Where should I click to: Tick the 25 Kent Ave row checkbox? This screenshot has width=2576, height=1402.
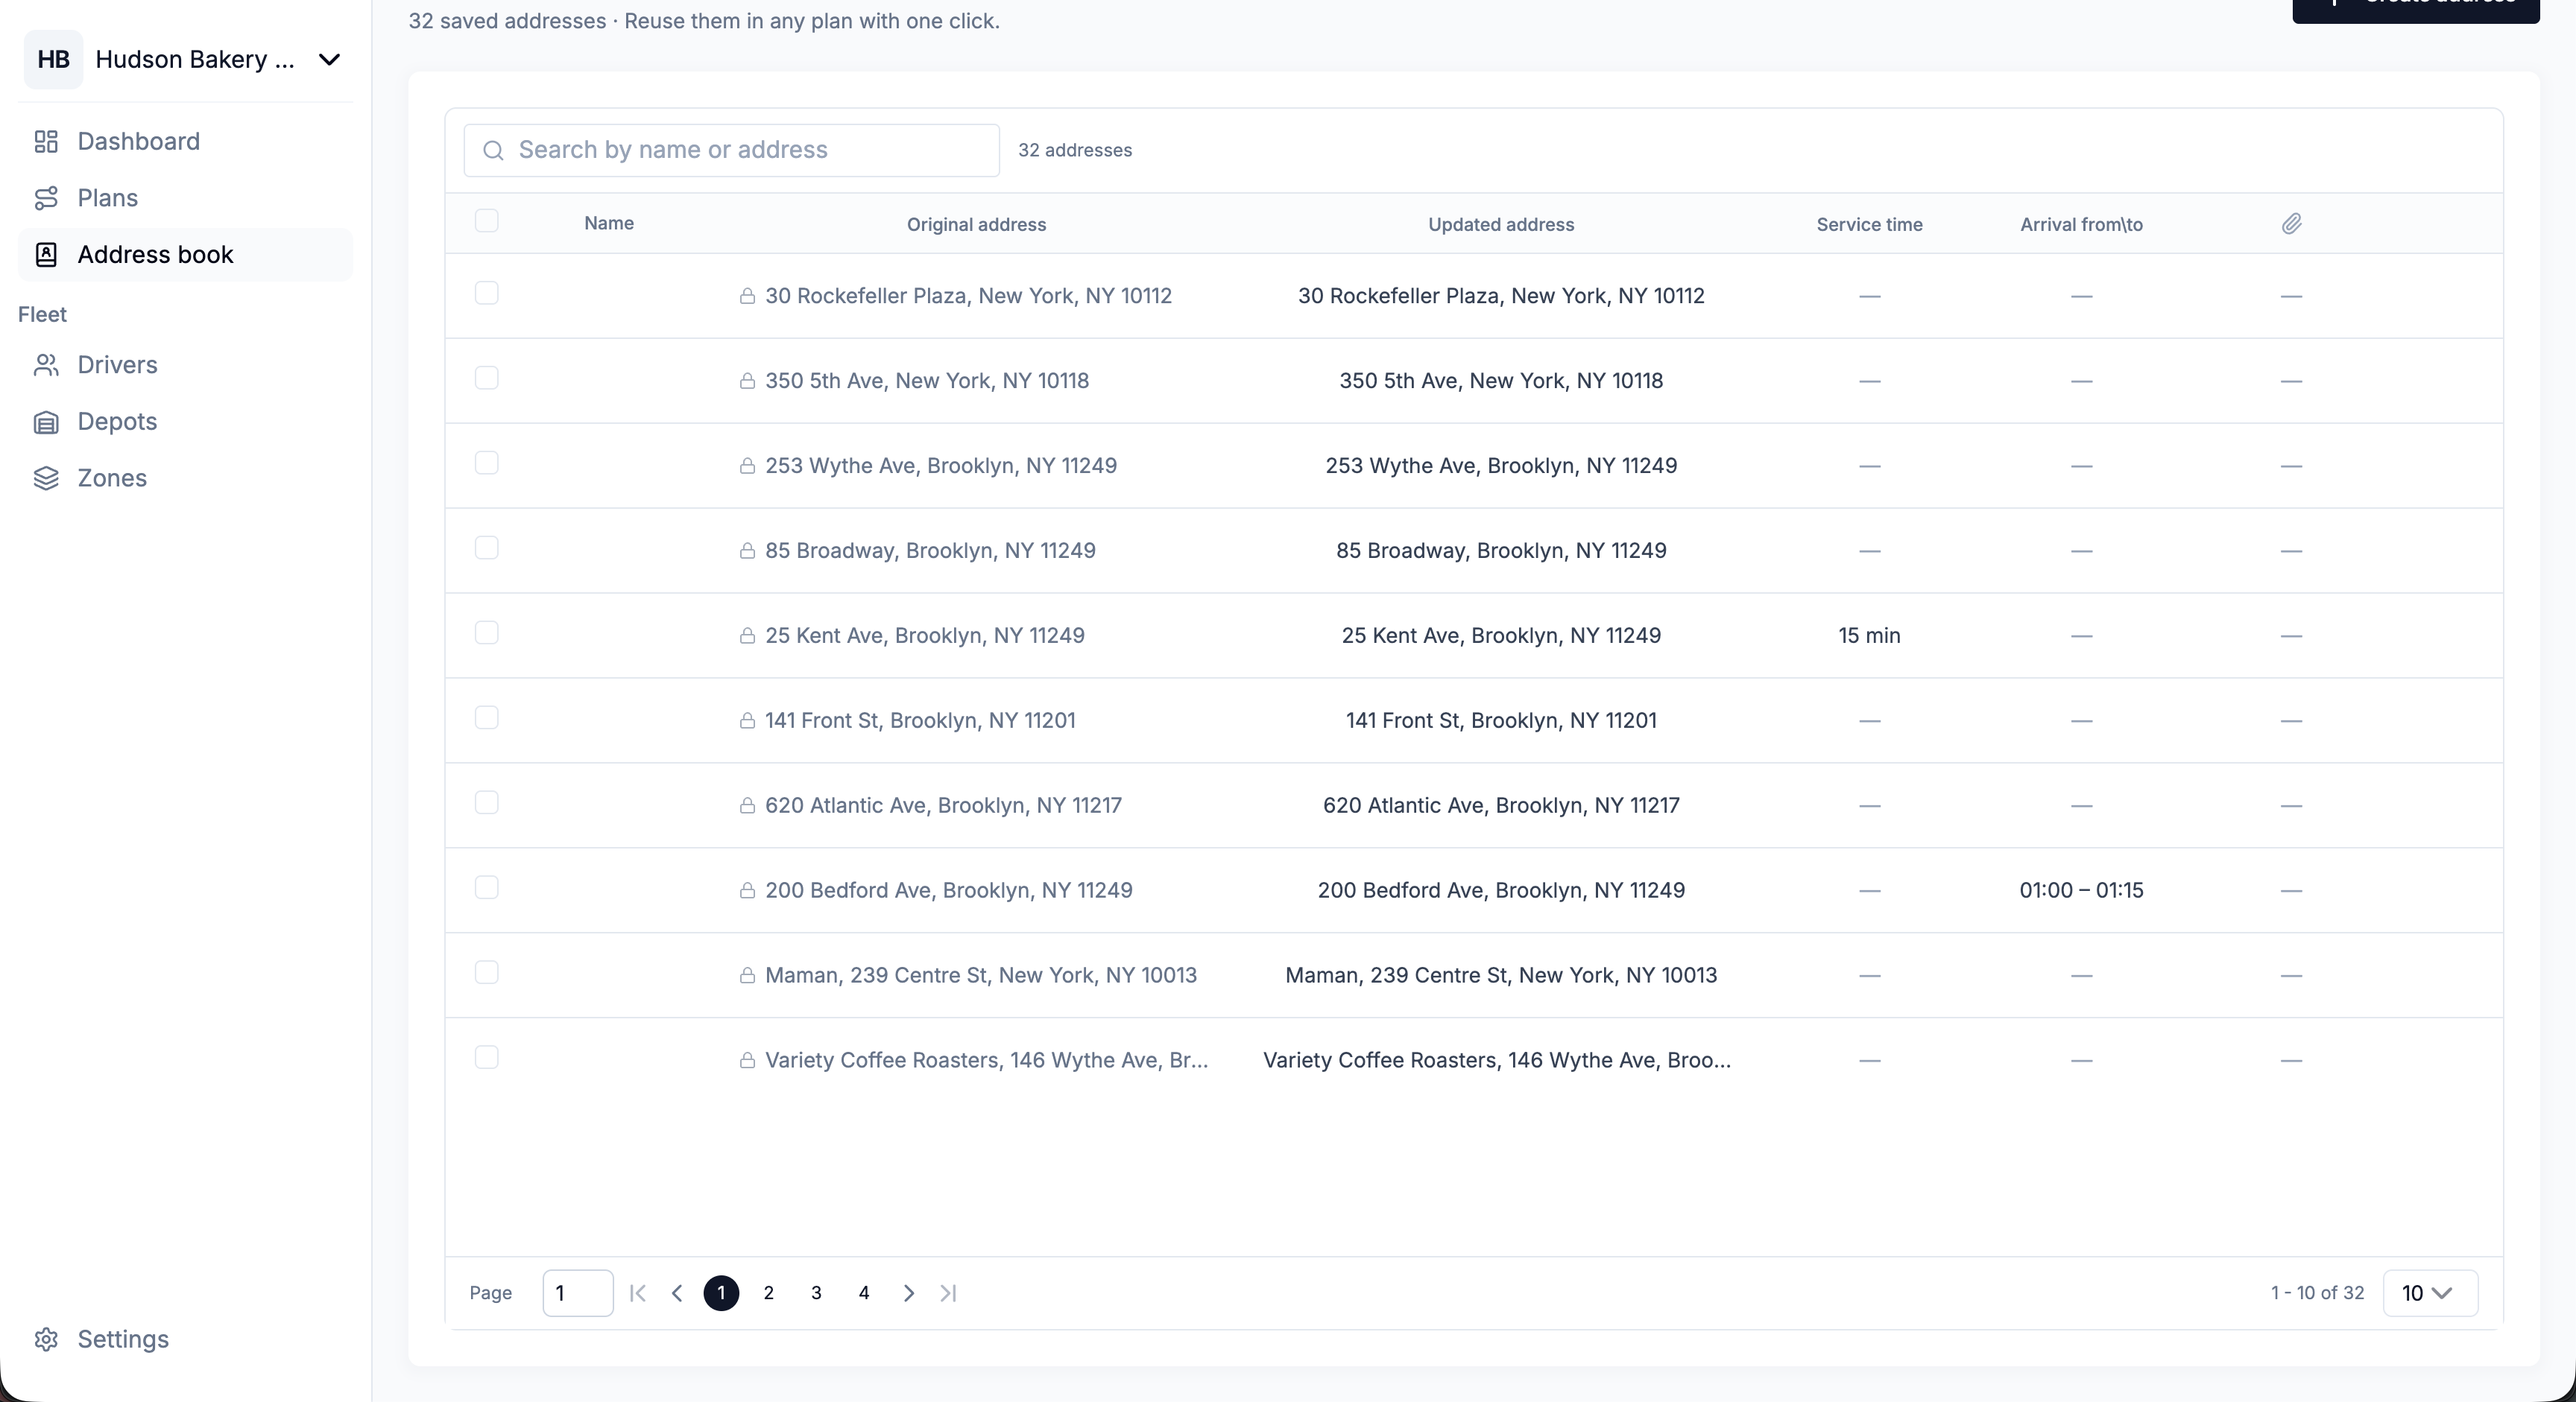pos(486,632)
